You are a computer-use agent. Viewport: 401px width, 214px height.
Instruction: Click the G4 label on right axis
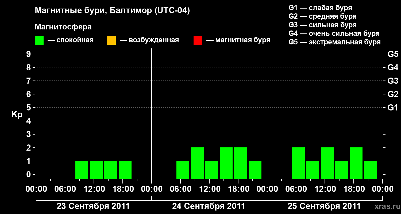click(393, 67)
